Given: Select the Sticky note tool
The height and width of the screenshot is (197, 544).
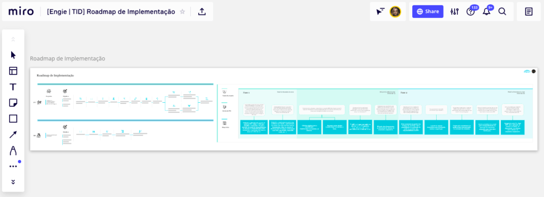Looking at the screenshot, I should (13, 103).
